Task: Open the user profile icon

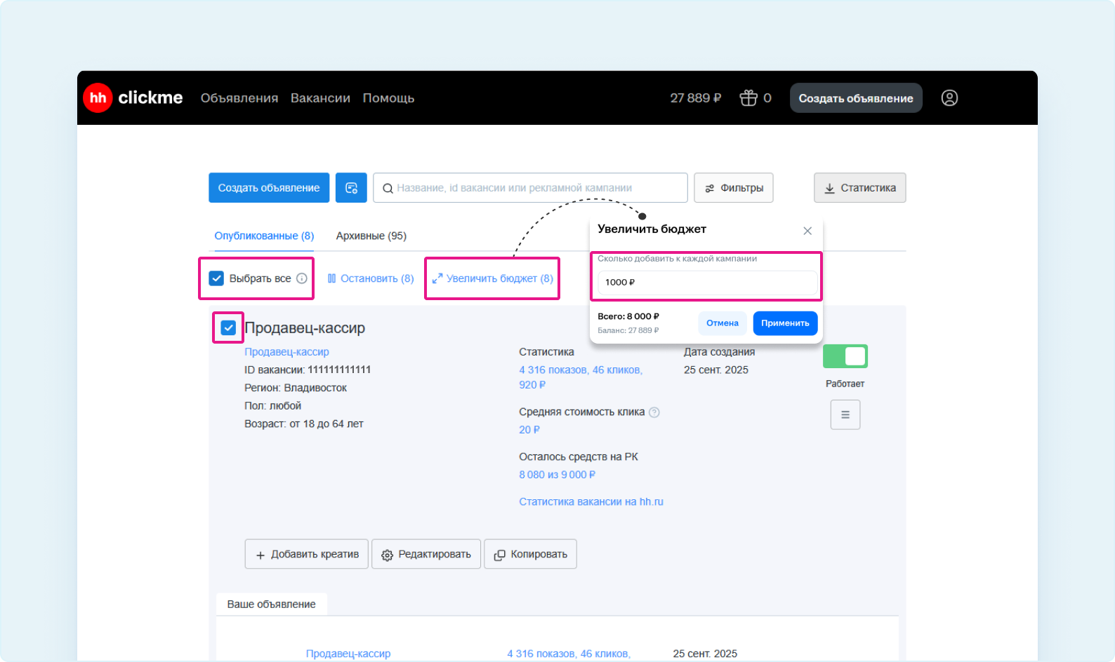Action: (949, 98)
